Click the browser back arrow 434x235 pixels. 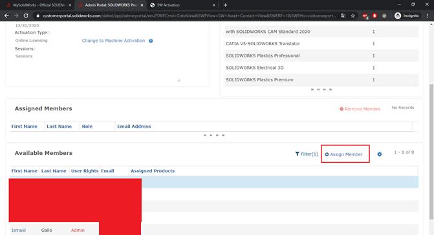point(6,15)
